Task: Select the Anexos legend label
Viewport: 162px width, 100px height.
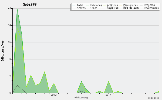Action: coord(81,8)
